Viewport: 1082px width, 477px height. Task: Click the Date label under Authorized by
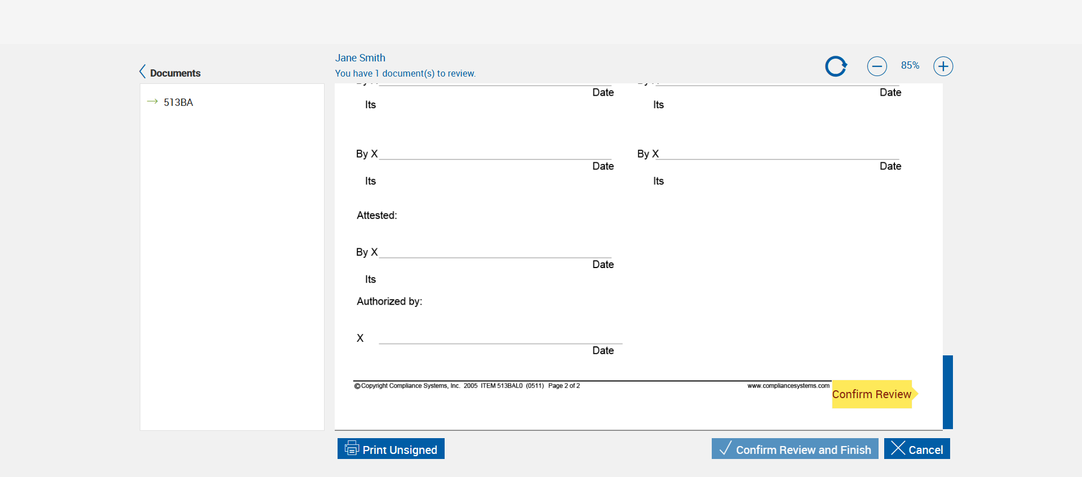(602, 351)
